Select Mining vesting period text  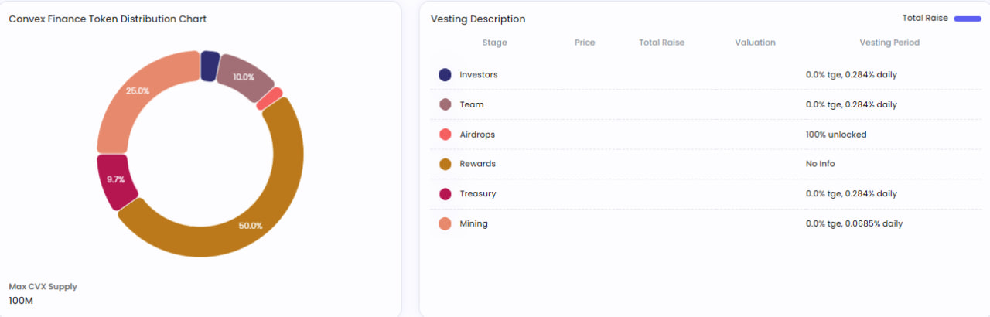tap(854, 224)
